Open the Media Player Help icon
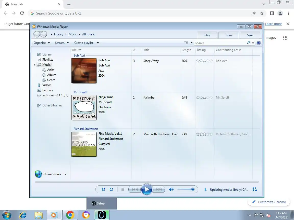The image size is (294, 220). coord(259,43)
